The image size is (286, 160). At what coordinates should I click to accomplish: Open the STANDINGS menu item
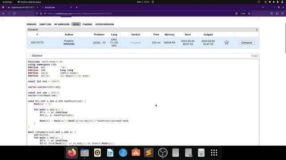click(x=87, y=24)
